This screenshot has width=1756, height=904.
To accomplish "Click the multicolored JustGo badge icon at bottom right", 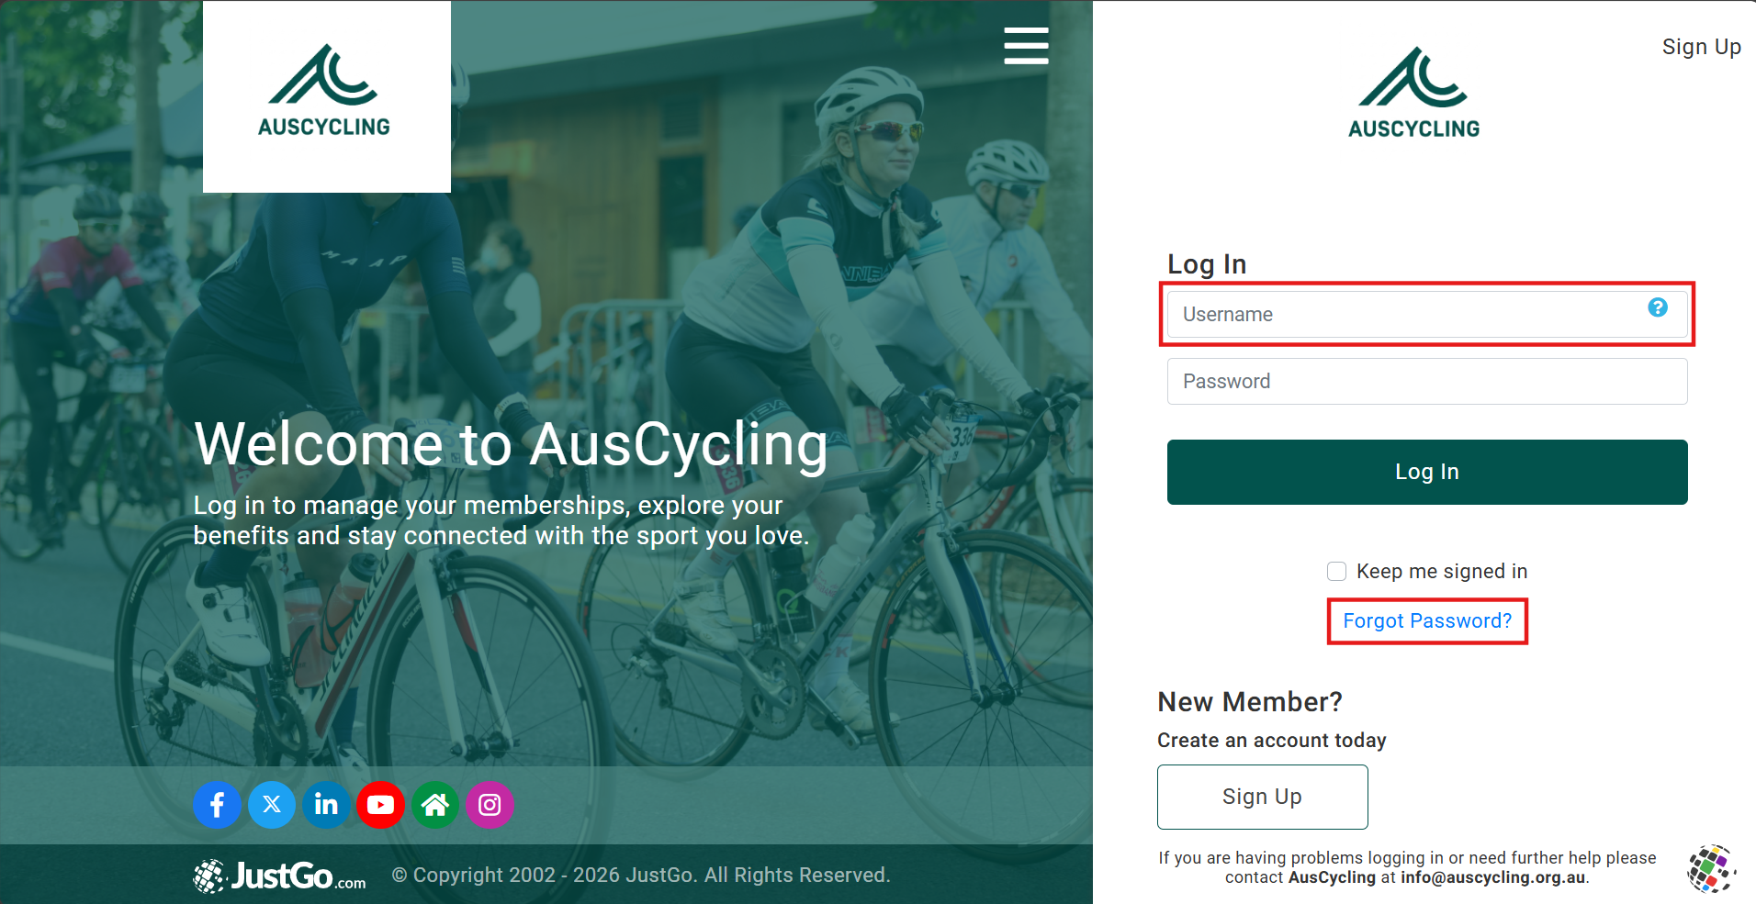I will (x=1711, y=868).
